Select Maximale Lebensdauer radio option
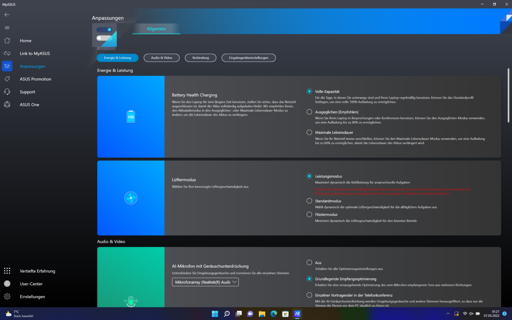Image resolution: width=512 pixels, height=320 pixels. (x=309, y=133)
